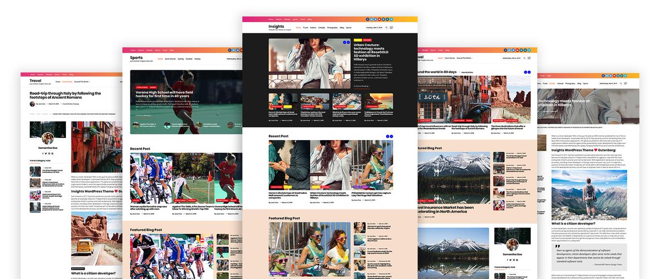
Task: Select Travel in Insights main navigation
Action: [305, 27]
